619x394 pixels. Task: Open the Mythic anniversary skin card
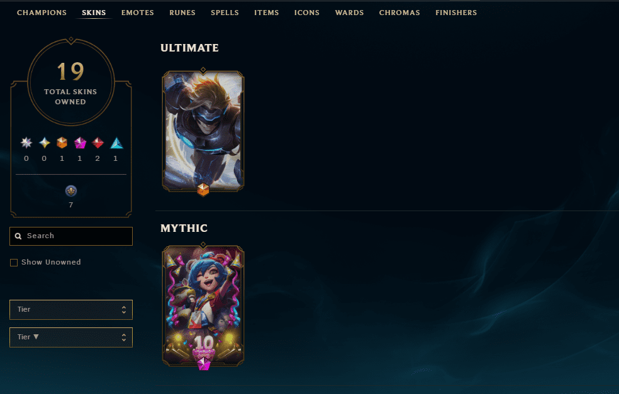click(x=203, y=306)
